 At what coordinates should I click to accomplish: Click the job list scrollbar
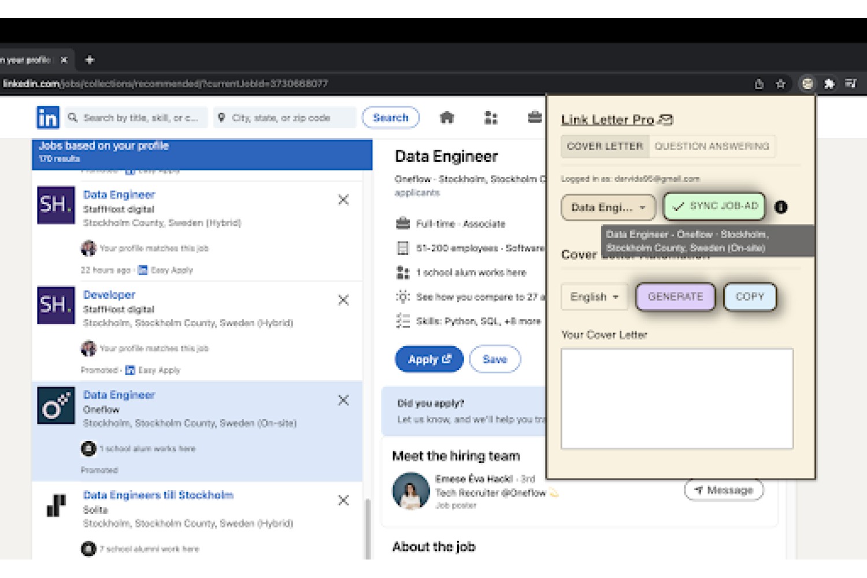click(x=367, y=528)
